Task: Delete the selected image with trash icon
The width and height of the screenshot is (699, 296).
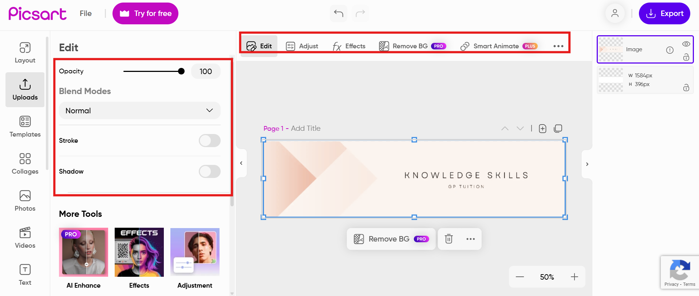Action: (x=449, y=239)
